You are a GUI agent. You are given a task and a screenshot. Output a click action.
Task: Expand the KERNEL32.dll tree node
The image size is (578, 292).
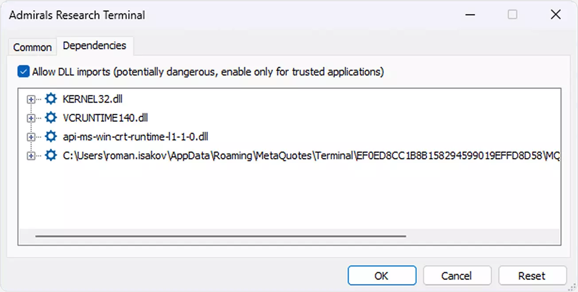tap(31, 99)
